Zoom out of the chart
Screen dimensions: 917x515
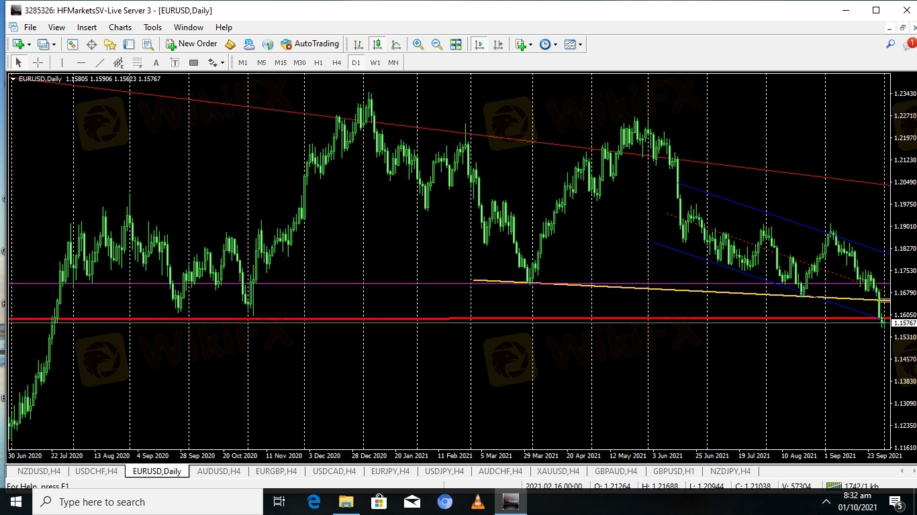437,44
